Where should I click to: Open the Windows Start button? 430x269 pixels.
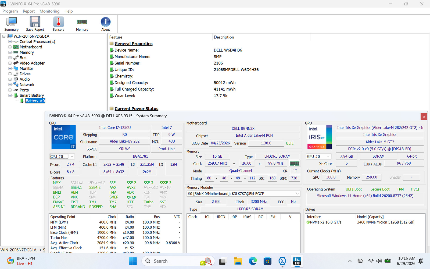point(133,261)
